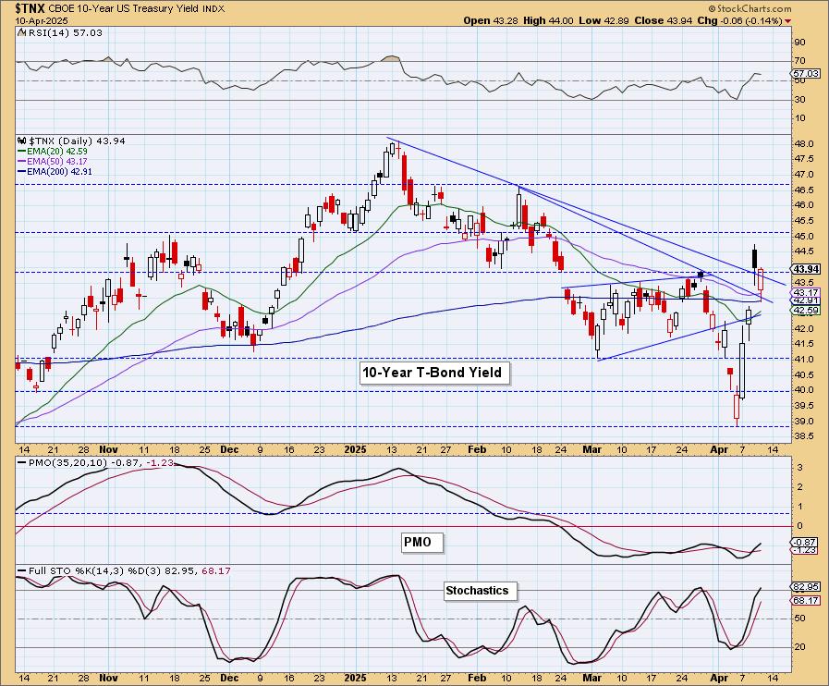This screenshot has width=829, height=686.
Task: Open the StockCharts.com credit link
Action: click(750, 8)
